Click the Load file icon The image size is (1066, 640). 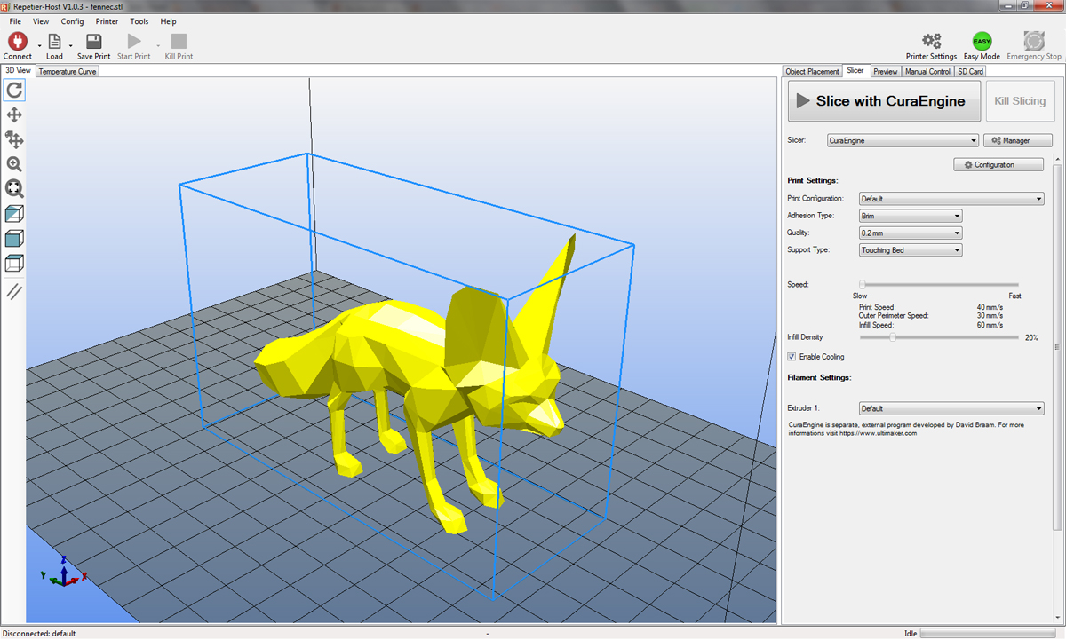pyautogui.click(x=54, y=42)
